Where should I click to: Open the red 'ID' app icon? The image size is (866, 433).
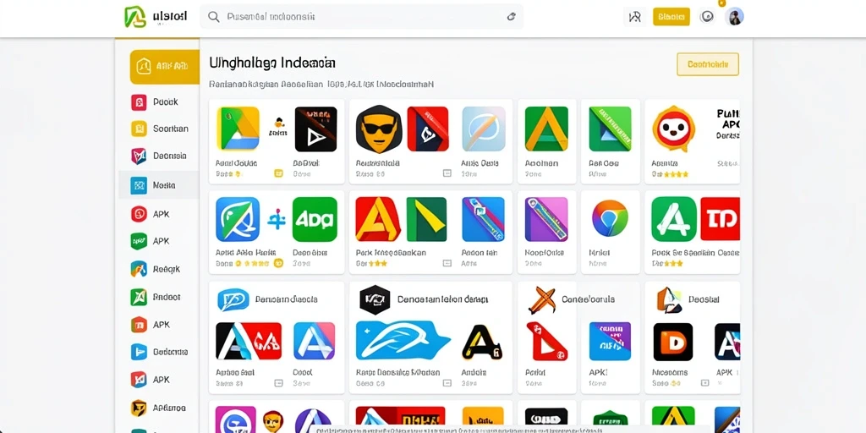[x=721, y=219]
